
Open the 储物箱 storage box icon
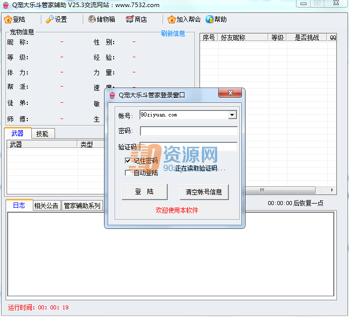(92, 19)
